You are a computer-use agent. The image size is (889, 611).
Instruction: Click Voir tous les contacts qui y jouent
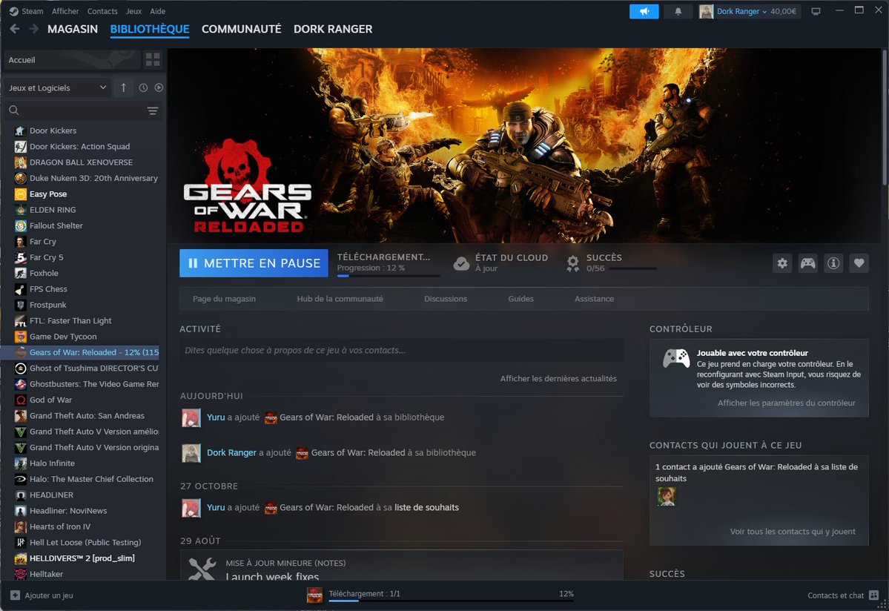[793, 532]
